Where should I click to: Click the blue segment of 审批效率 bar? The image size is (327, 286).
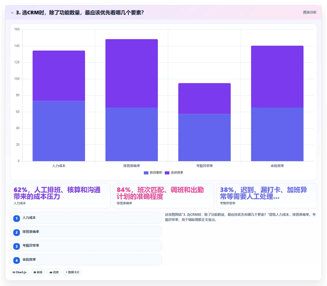pos(277,134)
